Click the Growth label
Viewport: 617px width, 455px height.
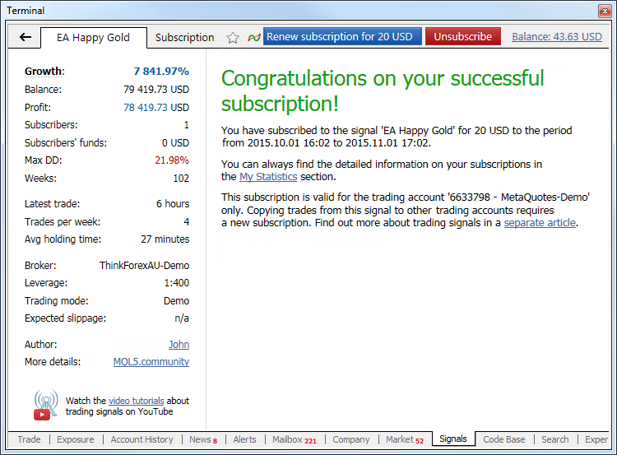[44, 72]
